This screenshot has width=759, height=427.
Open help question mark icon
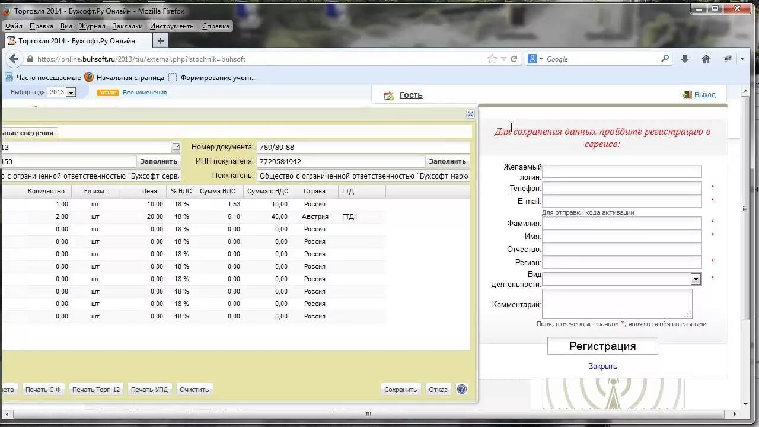click(462, 390)
